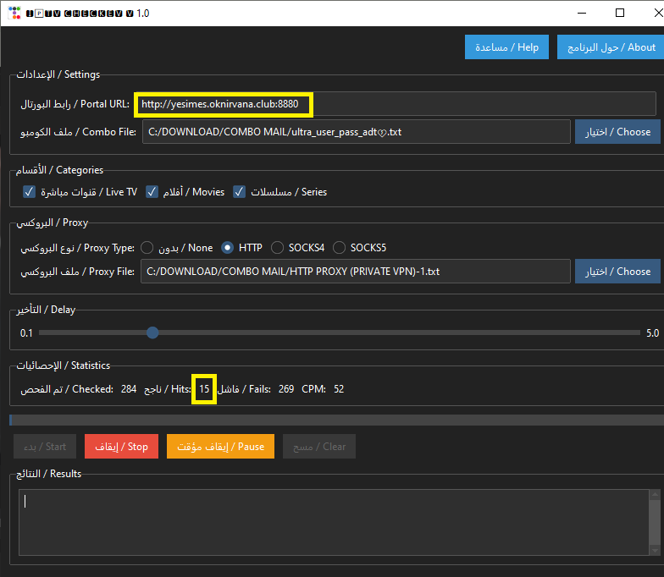
Task: Click the CPM value 52
Action: [339, 389]
